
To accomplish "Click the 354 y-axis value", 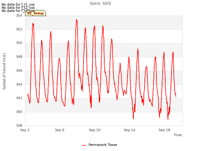I will coord(19,15).
